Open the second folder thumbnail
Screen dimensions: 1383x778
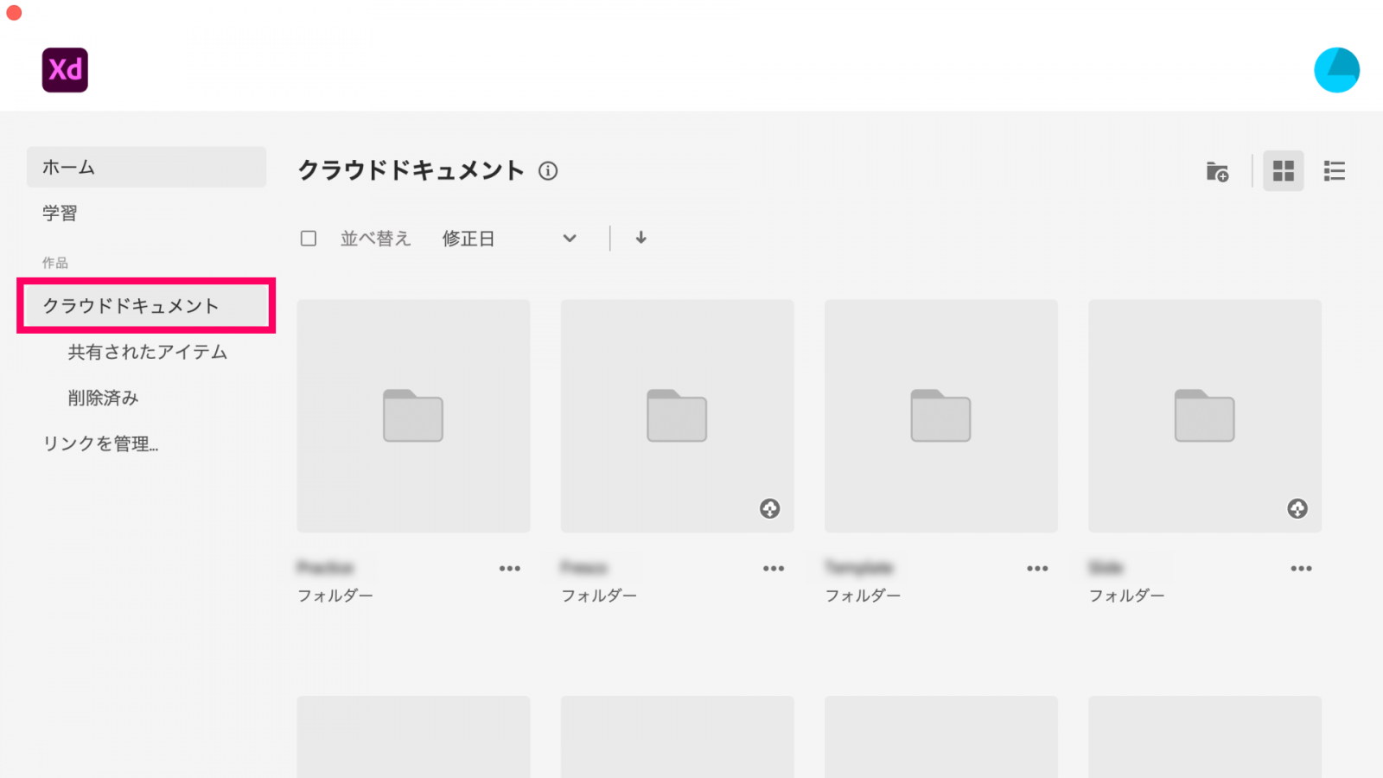point(677,416)
